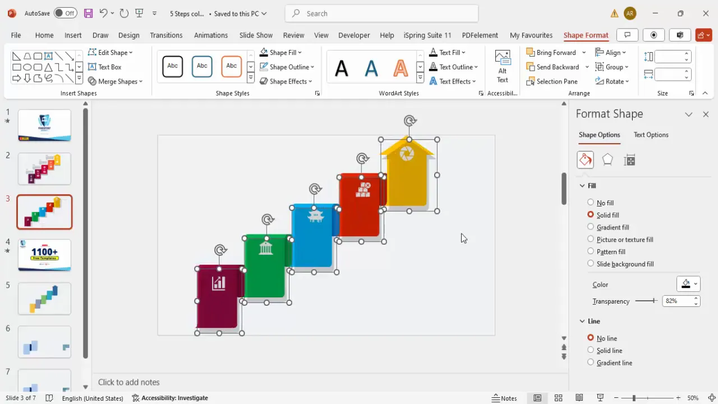Select the Gradient fill option
This screenshot has width=718, height=404.
pyautogui.click(x=608, y=227)
